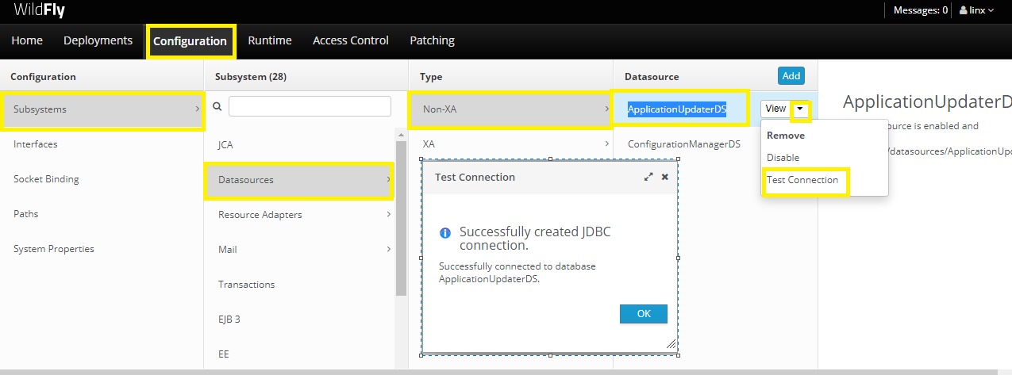Image resolution: width=1012 pixels, height=375 pixels.
Task: Select Test Connection menu entry
Action: tap(802, 180)
